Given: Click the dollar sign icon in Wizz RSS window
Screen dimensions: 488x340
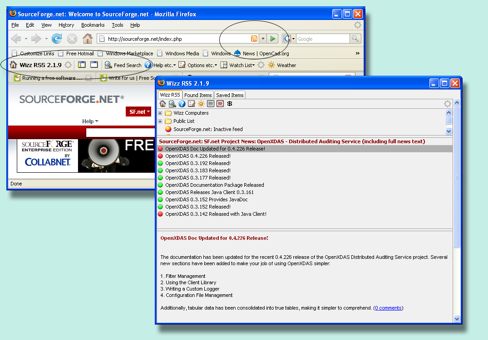Looking at the screenshot, I should [230, 104].
